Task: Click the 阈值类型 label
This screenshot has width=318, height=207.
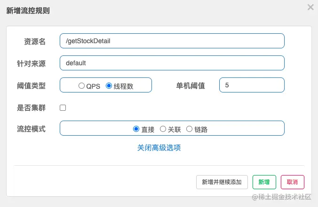Action: click(31, 85)
